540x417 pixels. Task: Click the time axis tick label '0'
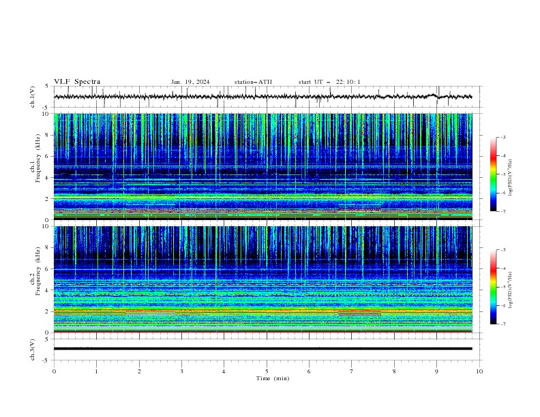54,371
